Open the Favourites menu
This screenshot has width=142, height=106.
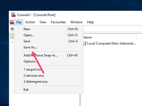pos(58,22)
